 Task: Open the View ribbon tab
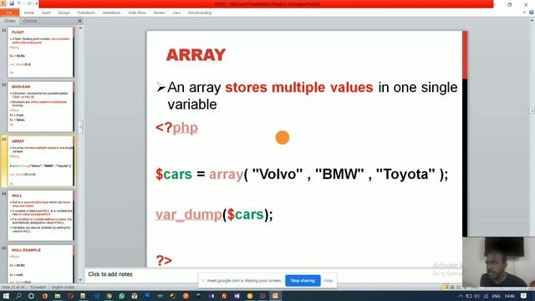176,13
